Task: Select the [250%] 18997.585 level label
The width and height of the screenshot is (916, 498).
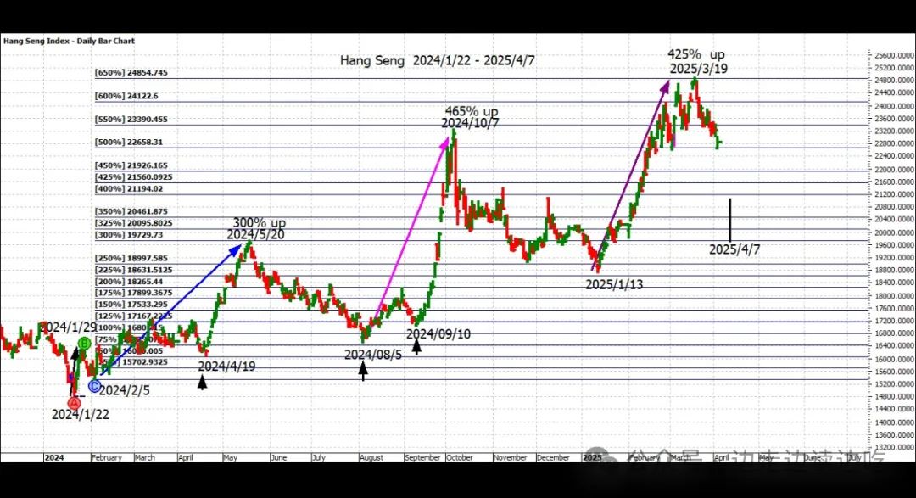Action: tap(131, 259)
